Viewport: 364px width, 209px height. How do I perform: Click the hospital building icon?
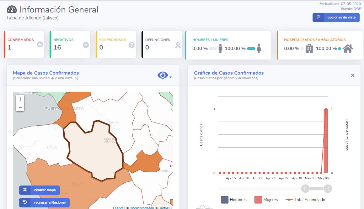point(309,49)
